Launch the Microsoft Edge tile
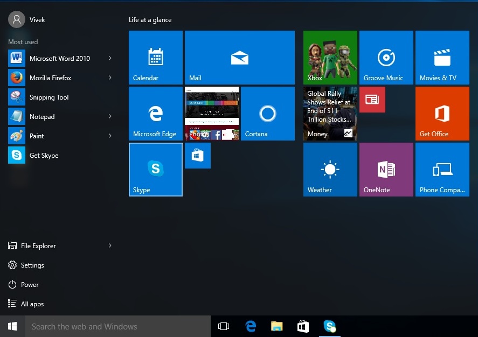The width and height of the screenshot is (478, 337). point(156,114)
